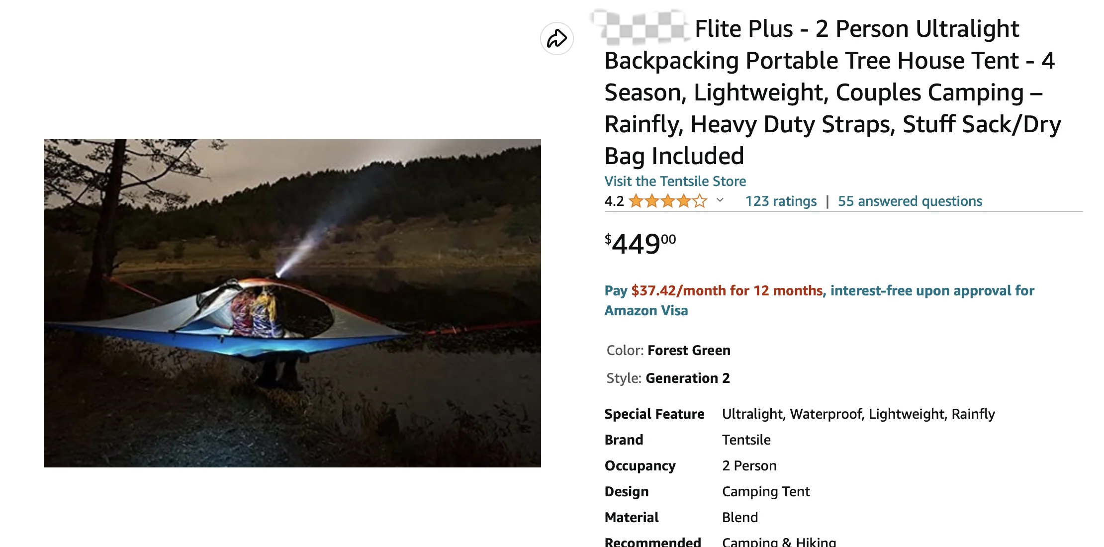This screenshot has height=547, width=1104.
Task: Visit the Tentsile Store link
Action: click(675, 181)
